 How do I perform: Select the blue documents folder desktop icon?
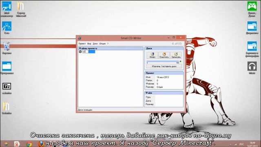coord(252,28)
